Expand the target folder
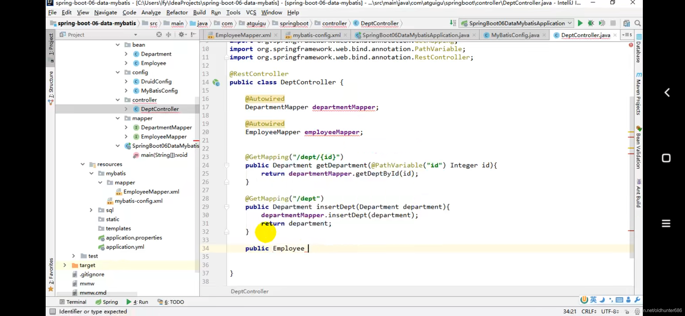 click(65, 265)
